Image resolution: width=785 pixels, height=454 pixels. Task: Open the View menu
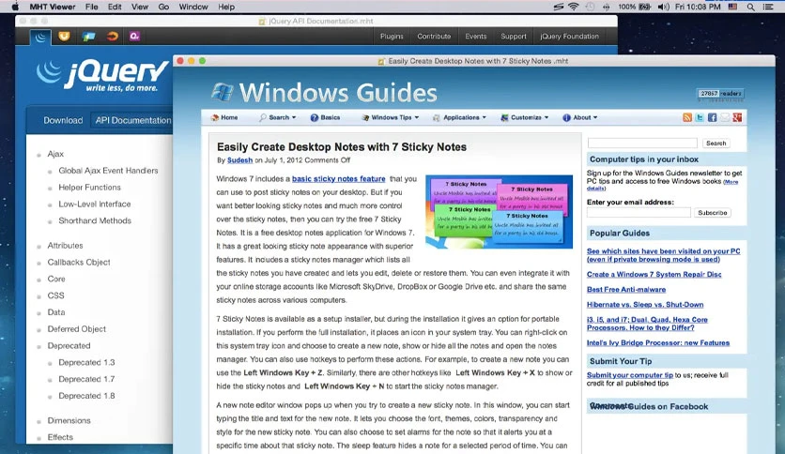pos(140,7)
